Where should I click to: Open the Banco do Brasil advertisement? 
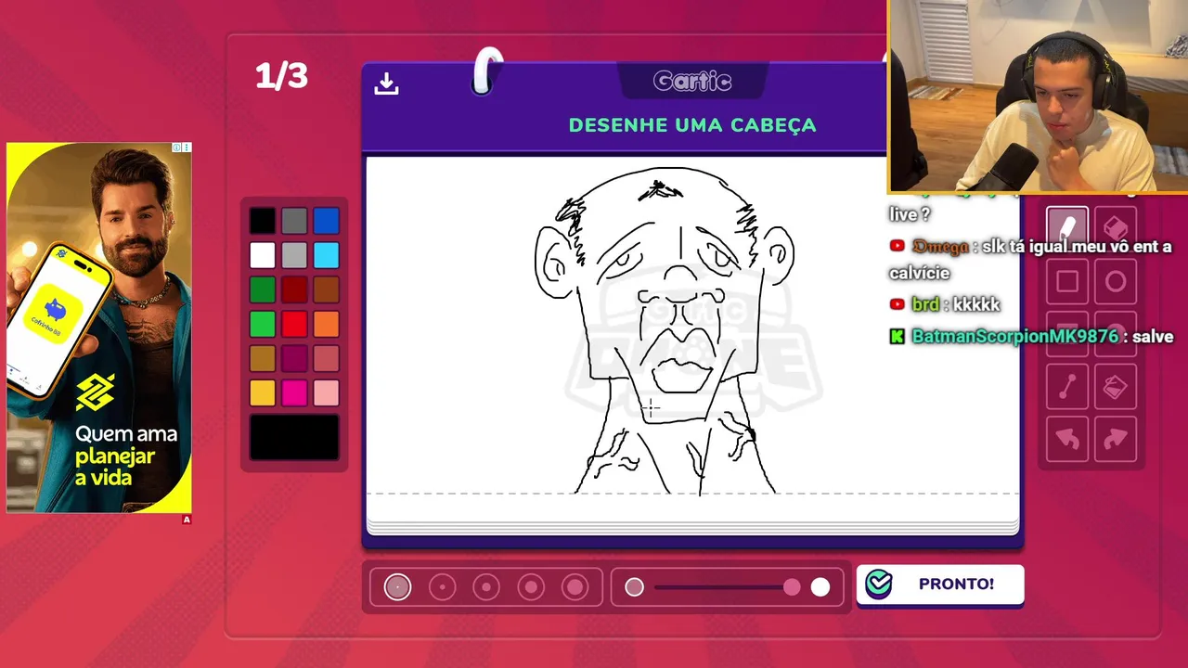point(99,328)
